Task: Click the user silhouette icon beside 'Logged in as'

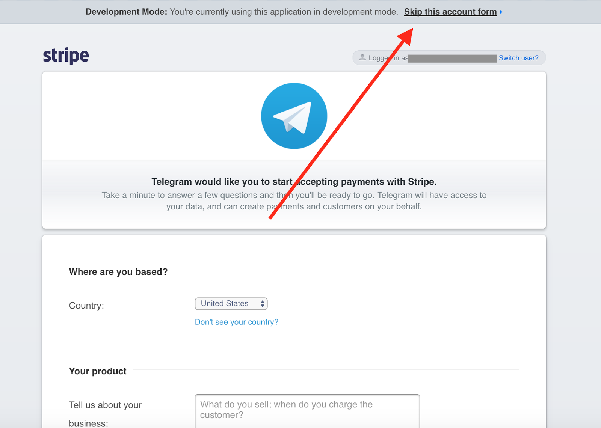Action: 362,57
